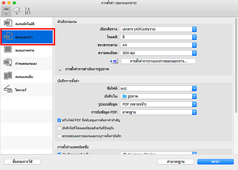238x170 pixels.
Task: Choose กำหนดสแกนเอง in the sidebar
Action: [26, 63]
